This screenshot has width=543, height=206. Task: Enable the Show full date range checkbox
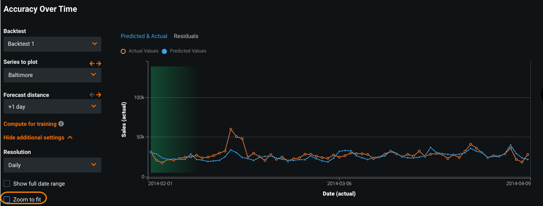pyautogui.click(x=7, y=184)
